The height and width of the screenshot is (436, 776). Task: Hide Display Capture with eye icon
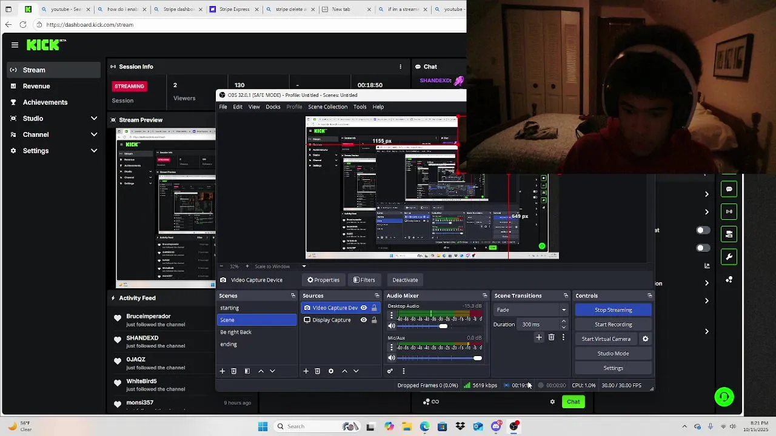pyautogui.click(x=364, y=320)
